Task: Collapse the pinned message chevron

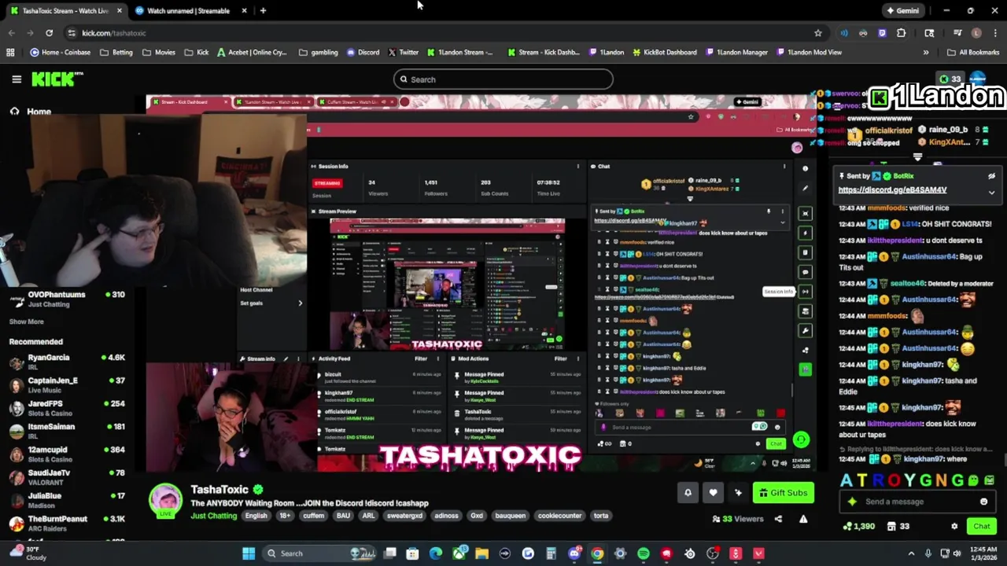Action: [x=991, y=192]
